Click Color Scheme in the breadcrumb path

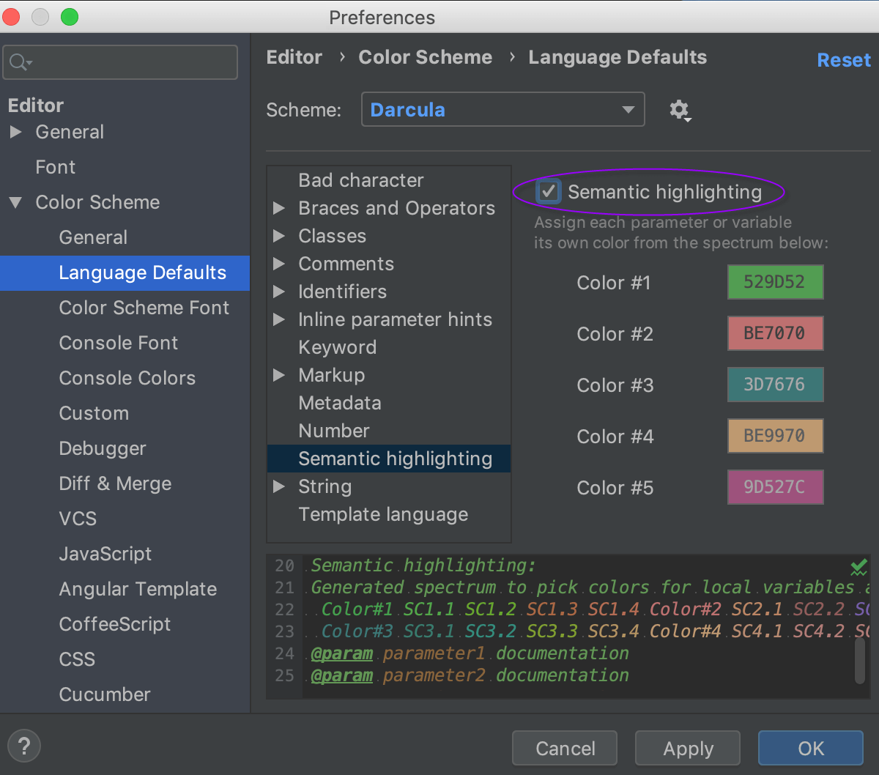click(425, 56)
